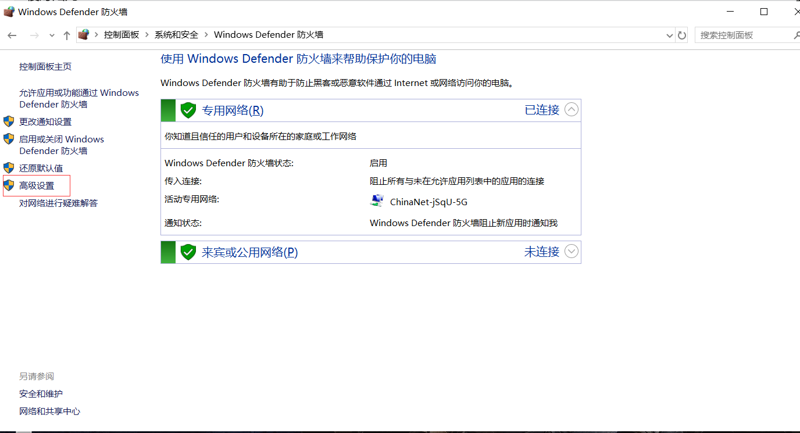Click the shield icon beside 高级设置

(9, 185)
